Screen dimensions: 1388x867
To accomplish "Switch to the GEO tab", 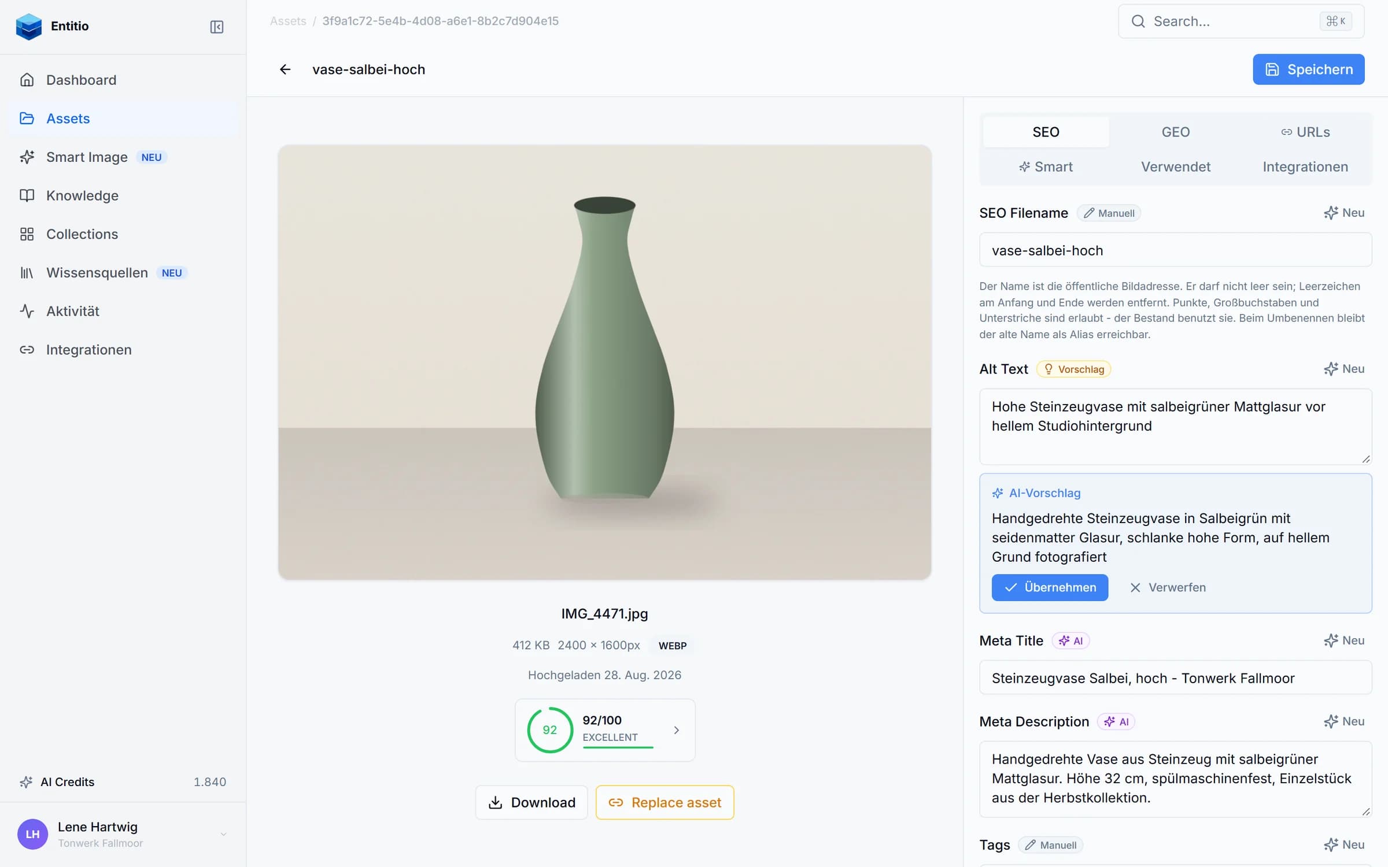I will (1176, 132).
